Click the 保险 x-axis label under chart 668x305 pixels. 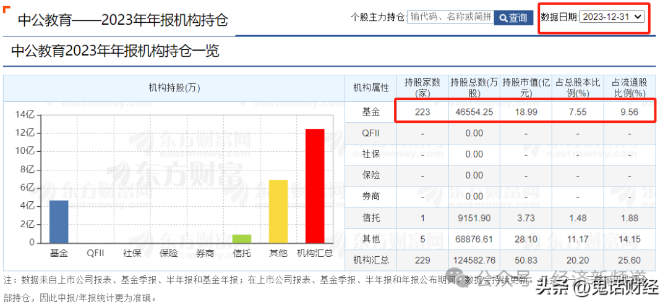[x=169, y=253]
